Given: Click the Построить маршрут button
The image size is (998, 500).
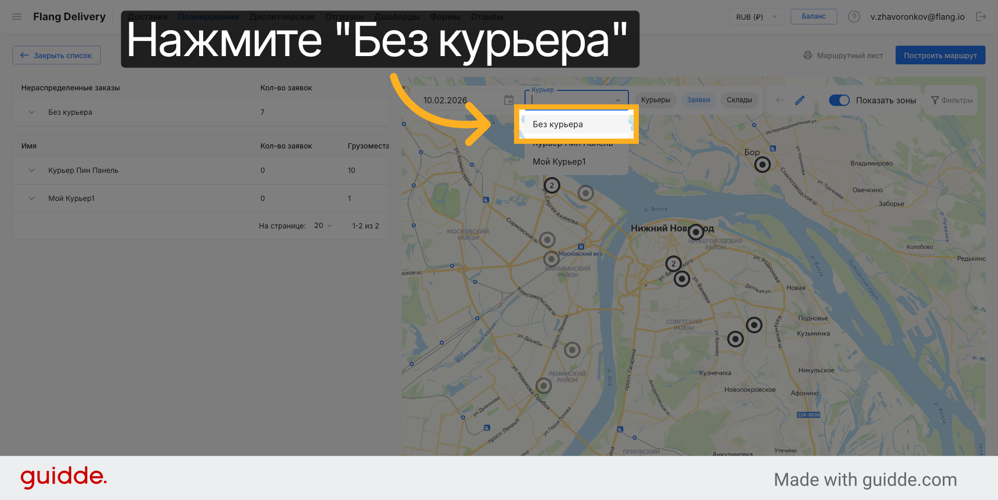Looking at the screenshot, I should click(x=940, y=55).
